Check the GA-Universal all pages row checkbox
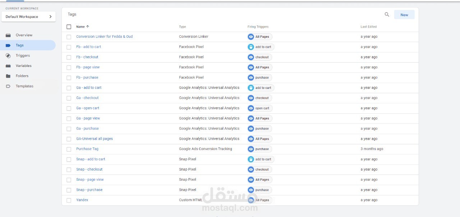 click(x=69, y=139)
